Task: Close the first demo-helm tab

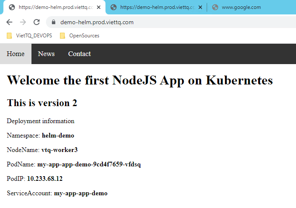Action: 99,7
